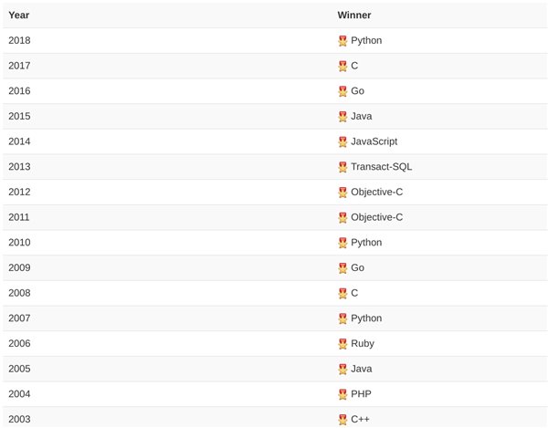Viewport: 548px width, 428px height.
Task: Click the medal icon next to C++
Action: pyautogui.click(x=342, y=420)
